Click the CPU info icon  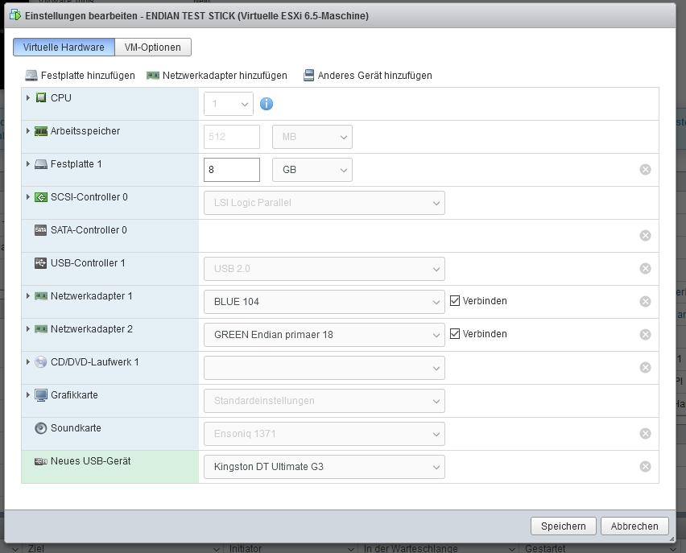click(x=267, y=104)
